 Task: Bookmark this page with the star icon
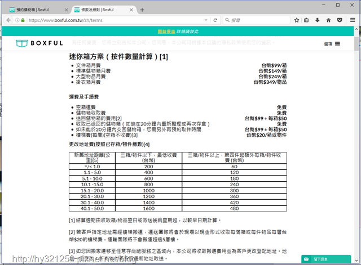tap(297, 20)
